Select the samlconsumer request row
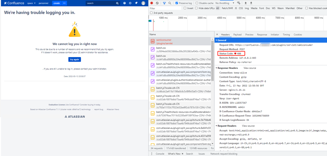The height and width of the screenshot is (156, 327). click(x=180, y=41)
